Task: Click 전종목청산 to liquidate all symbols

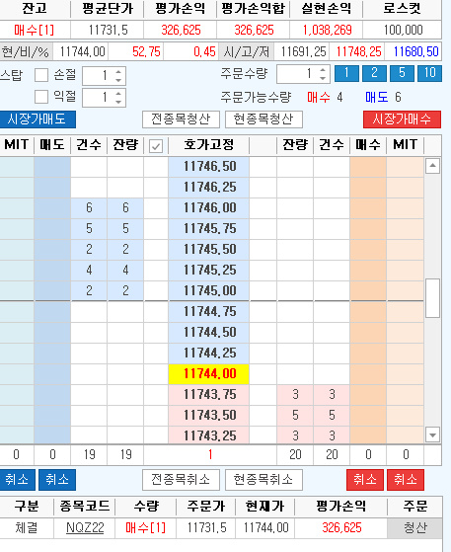Action: (x=181, y=119)
